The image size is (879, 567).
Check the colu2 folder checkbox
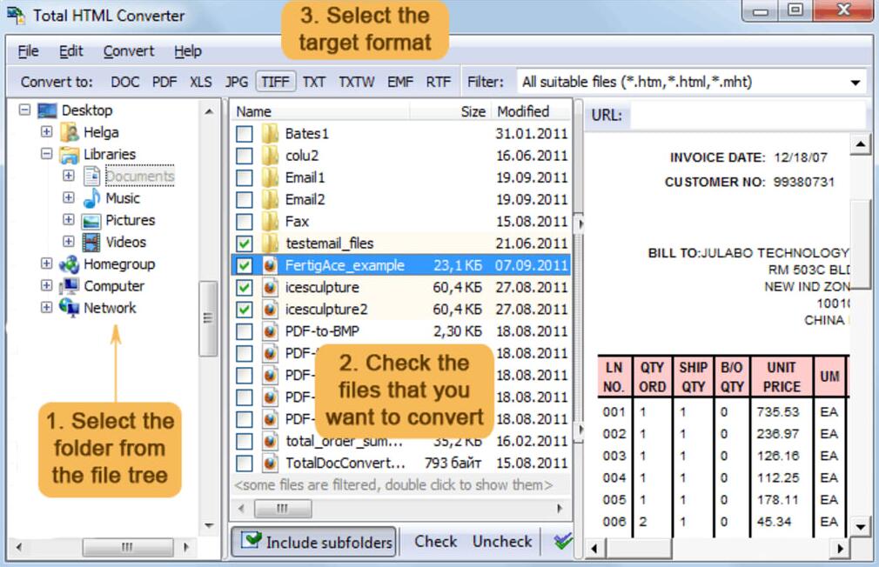click(245, 156)
